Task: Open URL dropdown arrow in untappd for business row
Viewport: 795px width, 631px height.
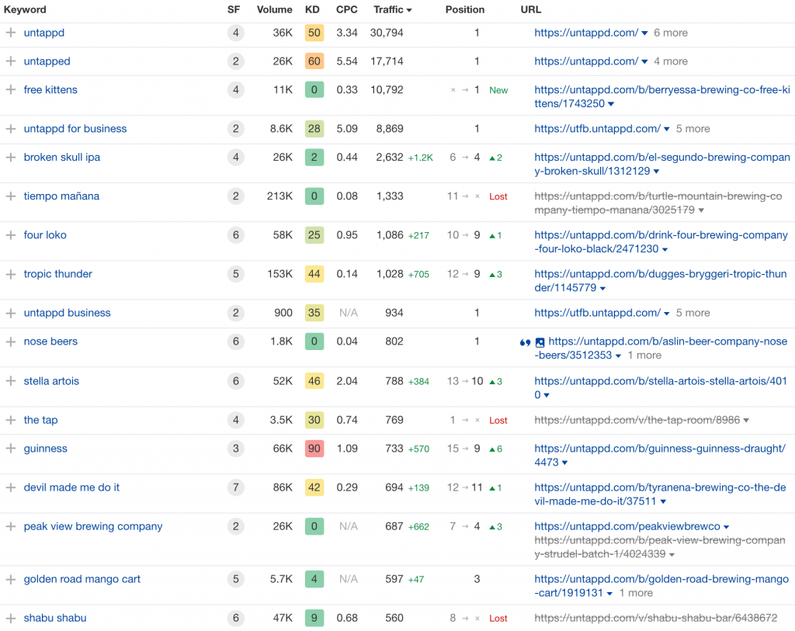Action: click(x=667, y=130)
